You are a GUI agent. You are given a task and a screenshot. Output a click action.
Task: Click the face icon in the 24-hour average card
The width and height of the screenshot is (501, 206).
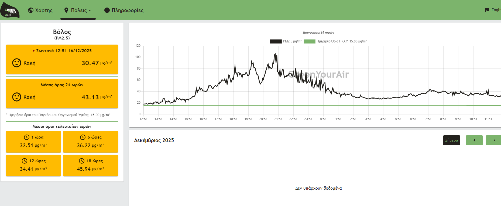[x=17, y=97]
